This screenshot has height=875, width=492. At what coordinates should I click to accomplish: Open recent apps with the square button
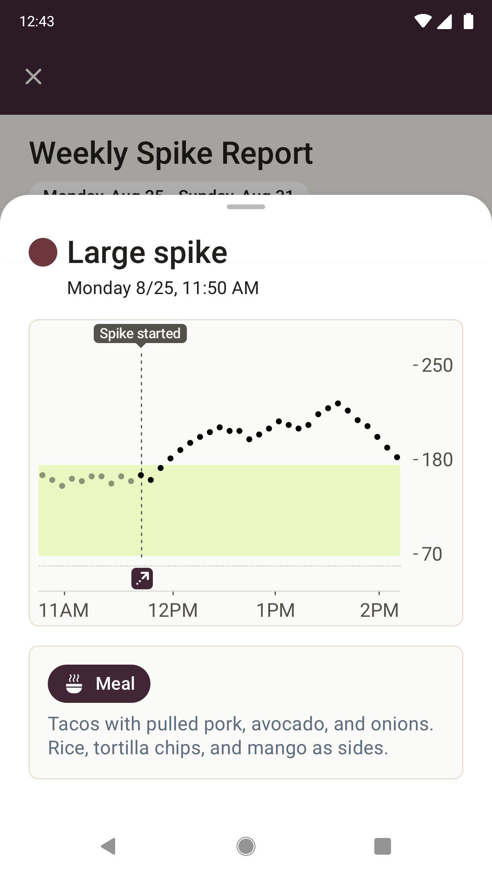tap(383, 846)
